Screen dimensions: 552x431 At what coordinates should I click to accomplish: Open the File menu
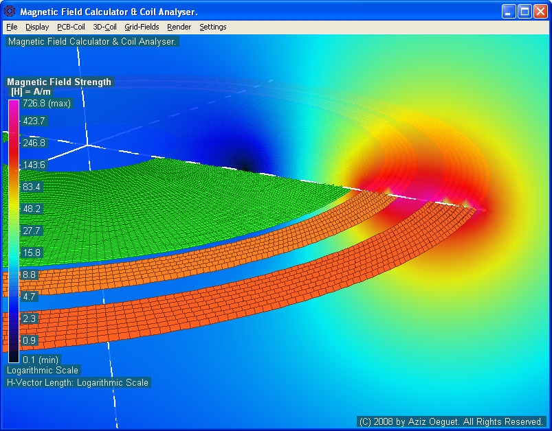(12, 27)
